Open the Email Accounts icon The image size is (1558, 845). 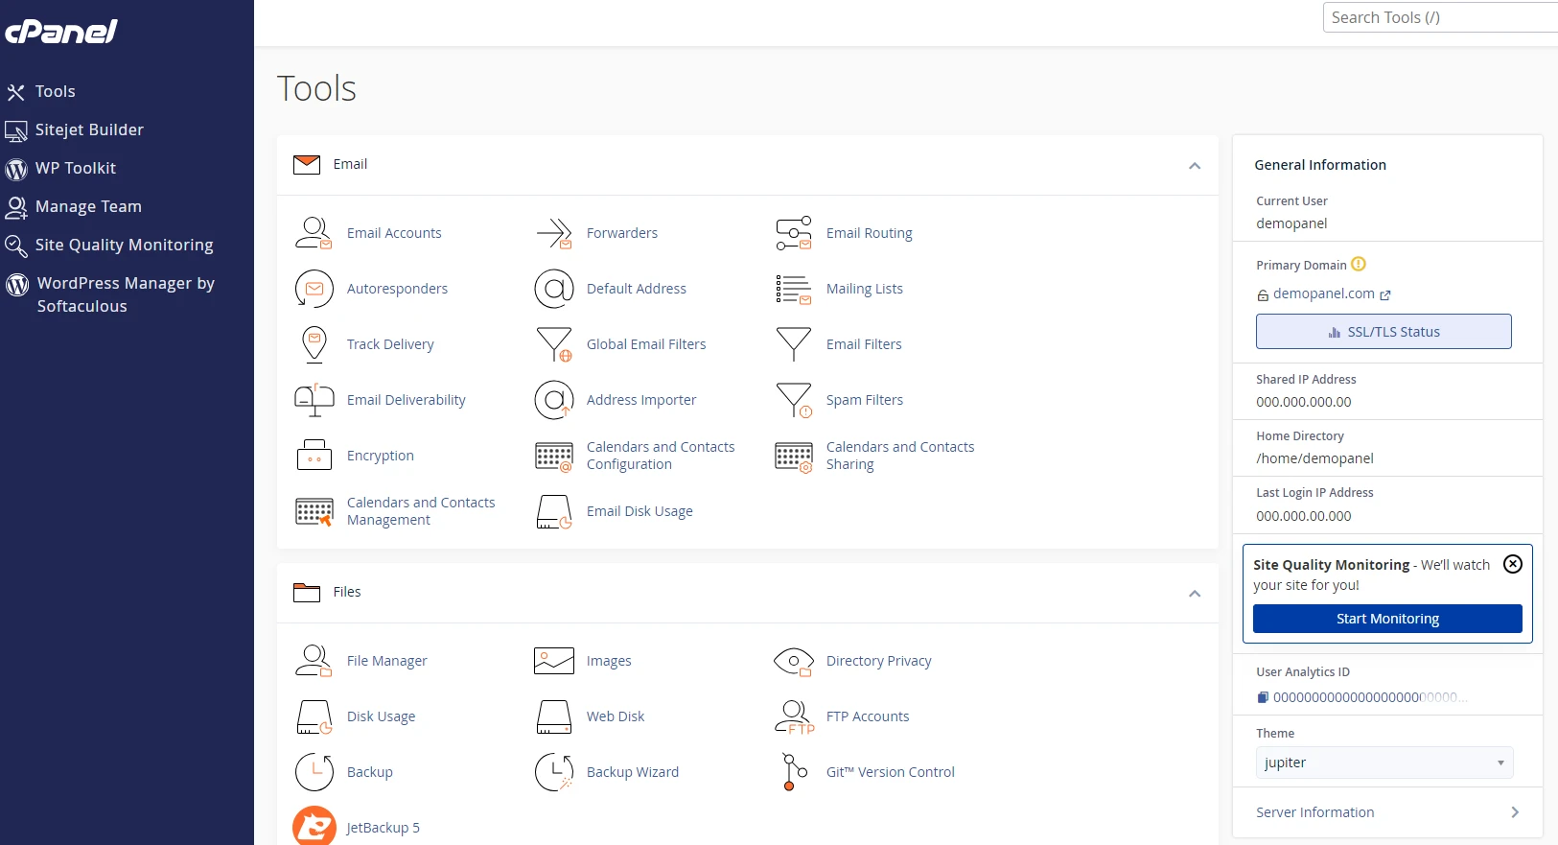click(314, 233)
